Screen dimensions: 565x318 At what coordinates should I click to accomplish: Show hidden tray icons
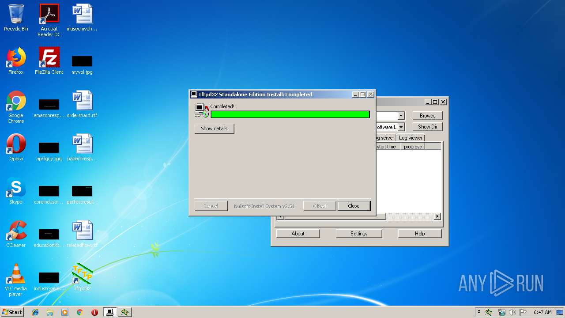[479, 312]
